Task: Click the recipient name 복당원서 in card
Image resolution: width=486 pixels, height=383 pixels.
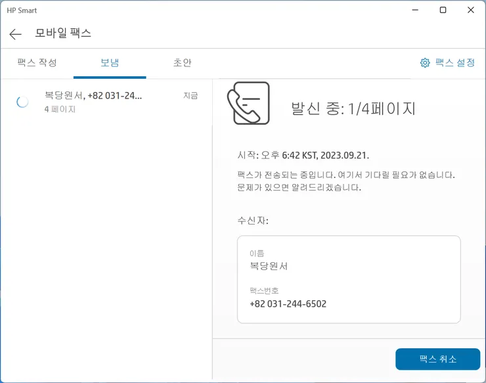Action: pos(269,266)
